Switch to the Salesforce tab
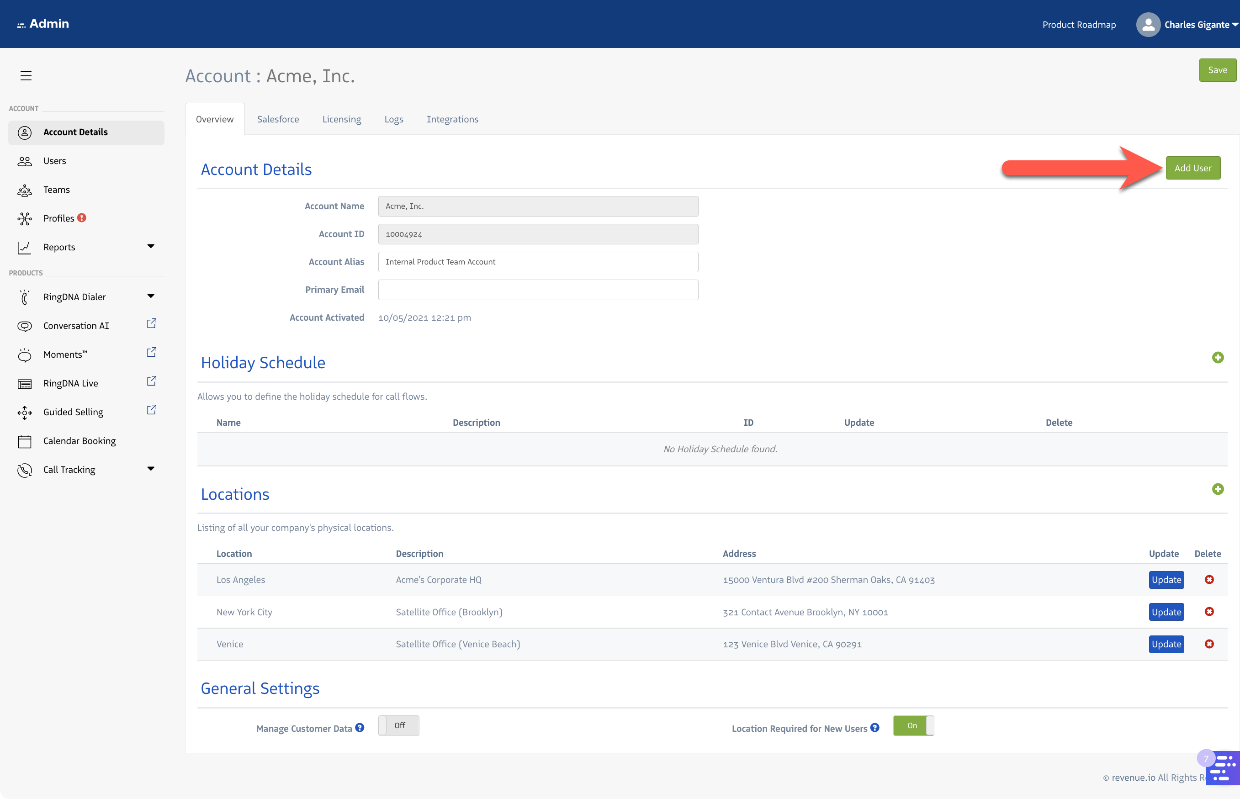The image size is (1240, 799). click(x=278, y=119)
